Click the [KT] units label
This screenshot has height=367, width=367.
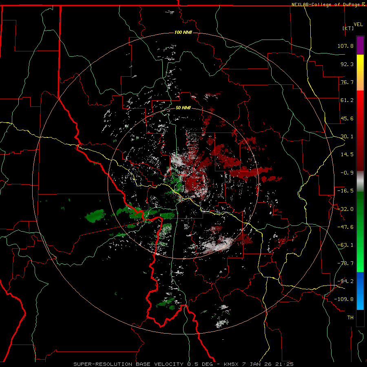click(348, 28)
